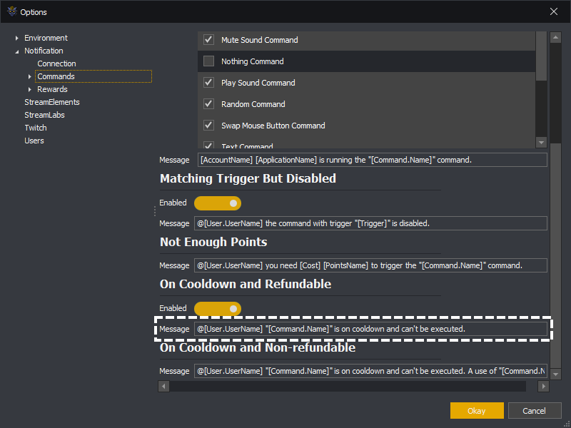Click the Random Command label
Screen dimensions: 571x428
coord(253,104)
